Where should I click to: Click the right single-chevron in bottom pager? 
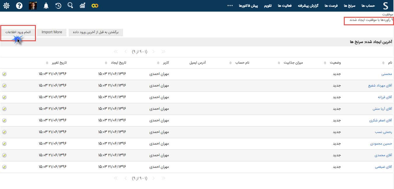153,178
